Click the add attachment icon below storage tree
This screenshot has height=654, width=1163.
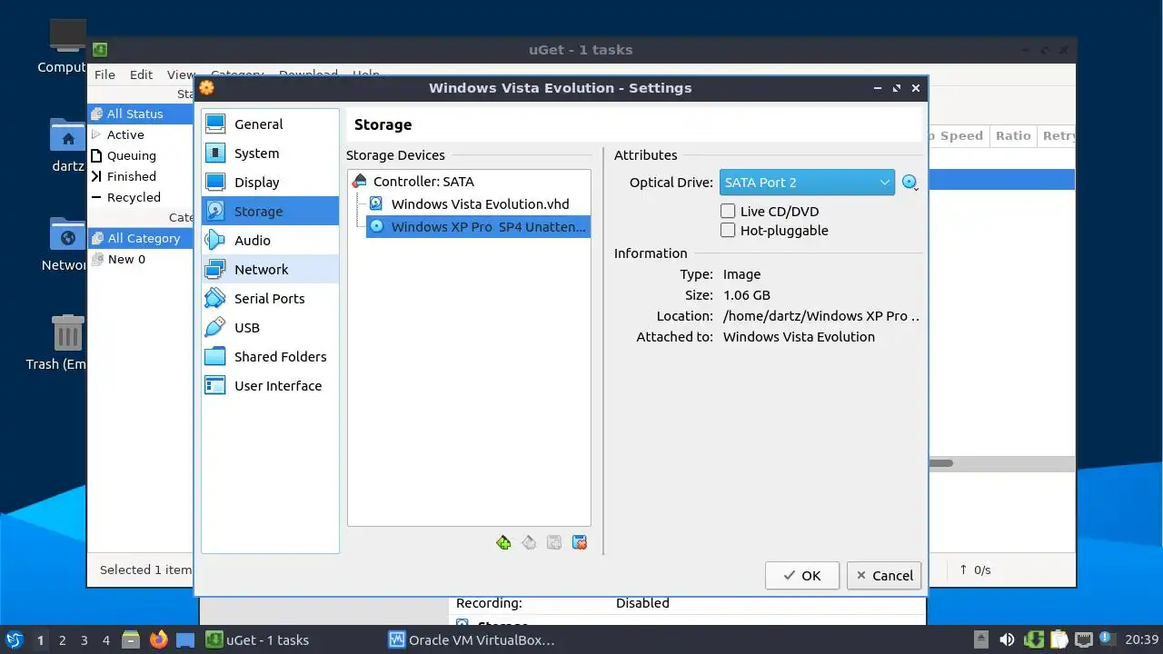click(x=554, y=543)
